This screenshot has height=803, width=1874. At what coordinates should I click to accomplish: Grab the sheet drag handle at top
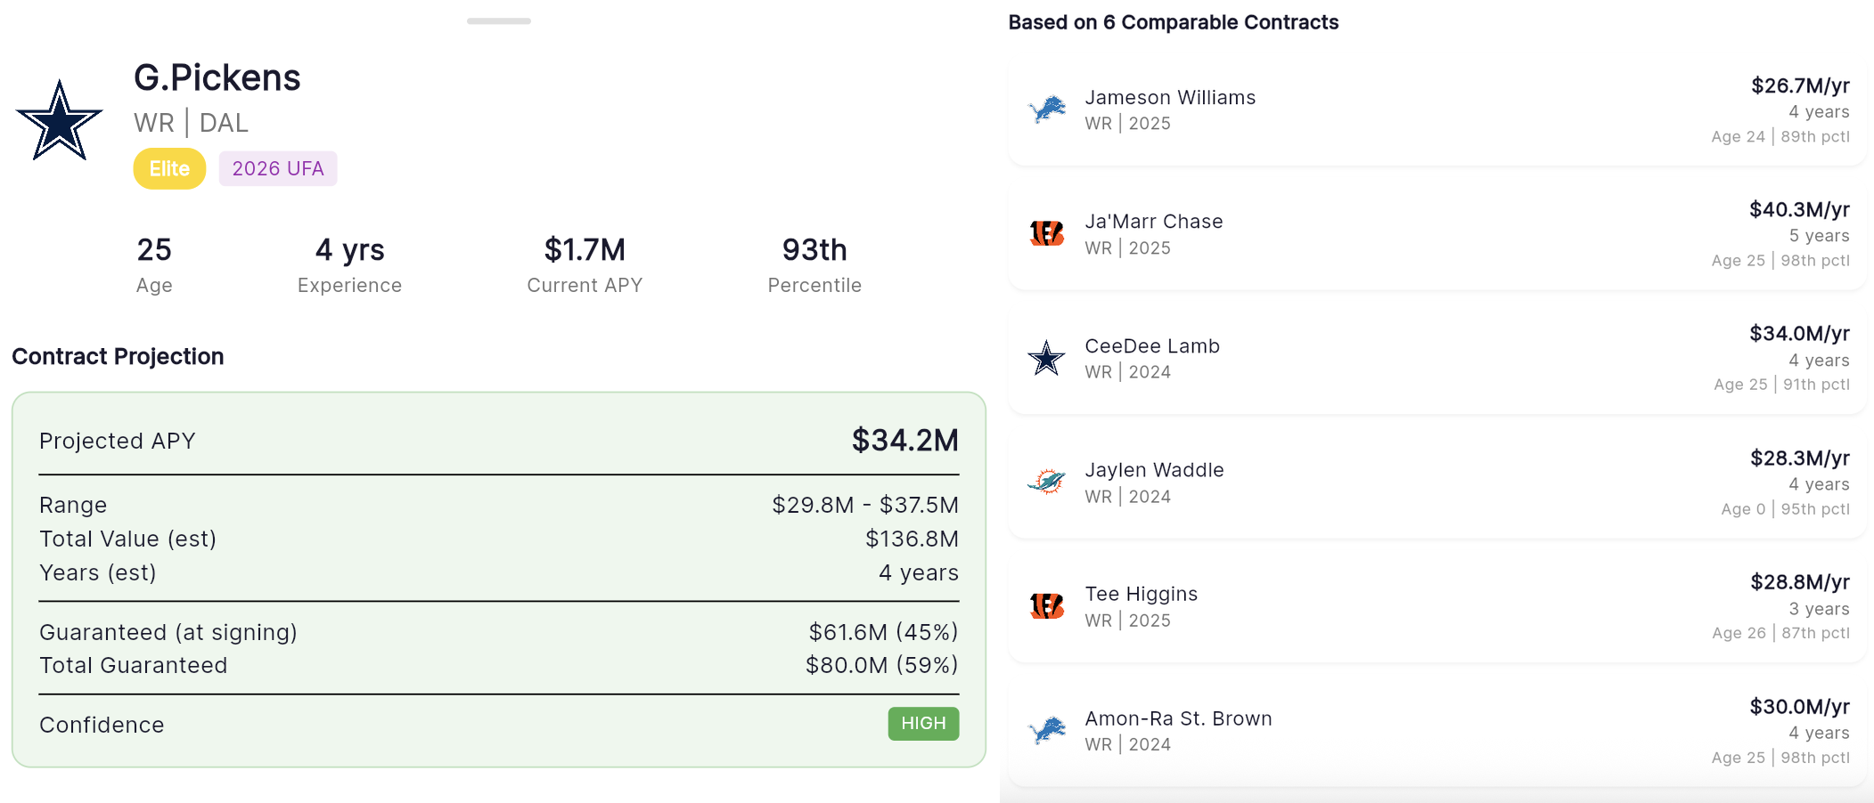(499, 20)
